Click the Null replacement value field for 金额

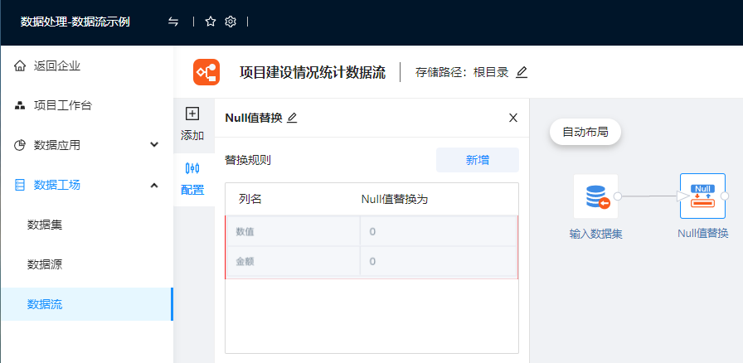point(438,261)
